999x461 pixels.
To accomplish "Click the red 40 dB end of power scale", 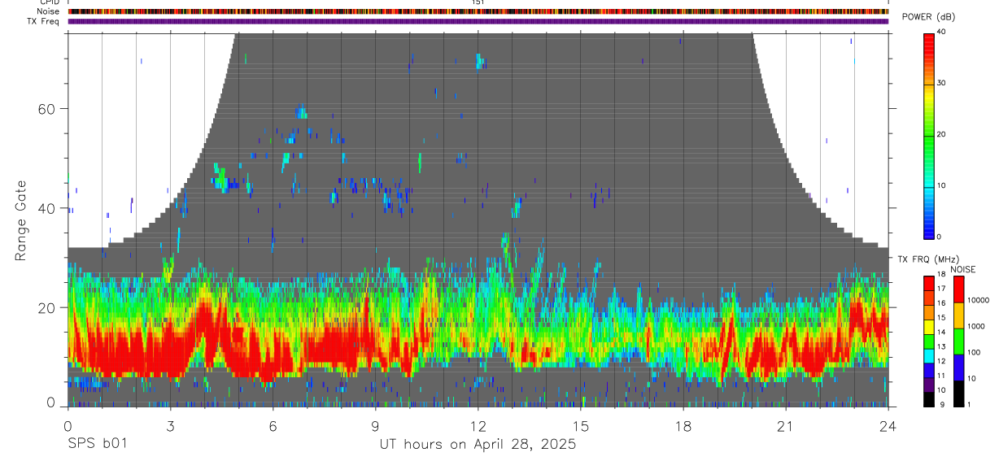I will [x=929, y=36].
